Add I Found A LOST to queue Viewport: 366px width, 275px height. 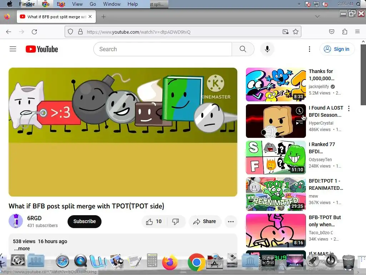pyautogui.click(x=300, y=122)
